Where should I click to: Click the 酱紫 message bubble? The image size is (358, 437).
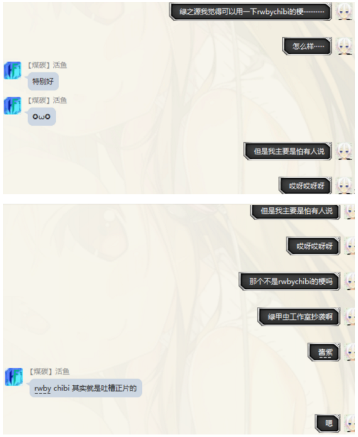pos(324,352)
